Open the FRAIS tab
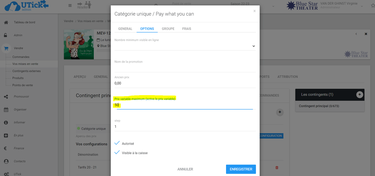Viewport: 375px width, 176px height. 186,29
